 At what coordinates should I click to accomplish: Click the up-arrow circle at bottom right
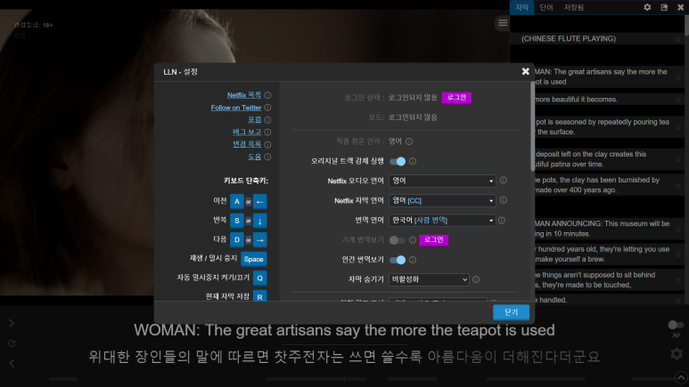coord(681,377)
